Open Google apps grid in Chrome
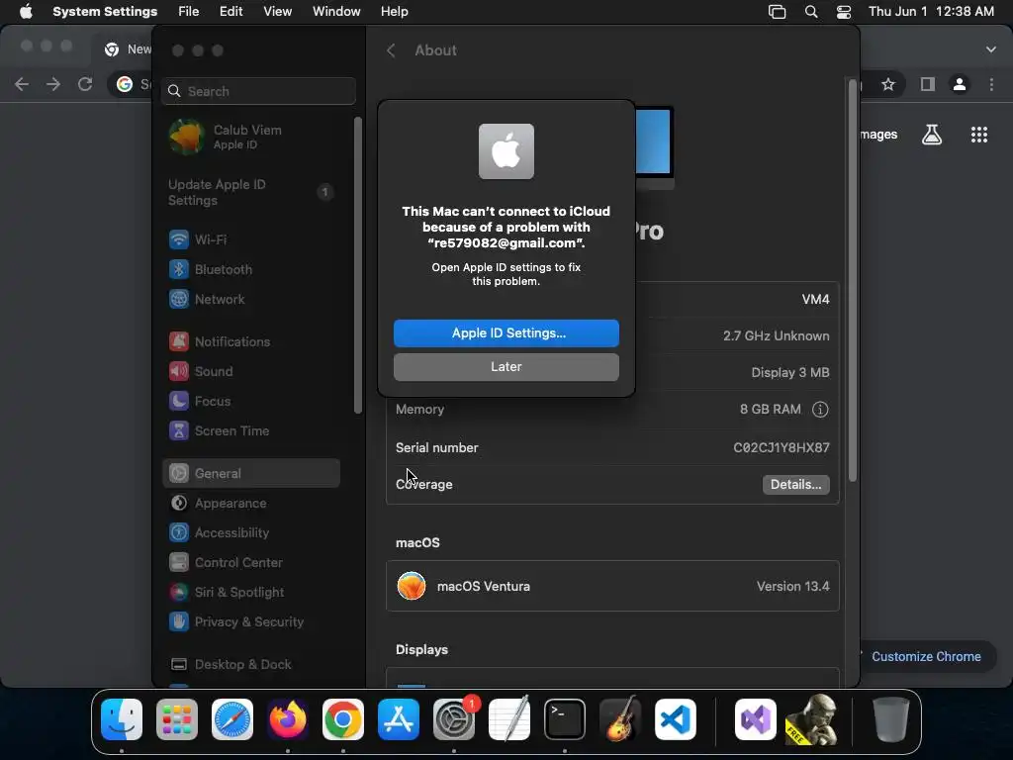The image size is (1013, 760). [979, 135]
